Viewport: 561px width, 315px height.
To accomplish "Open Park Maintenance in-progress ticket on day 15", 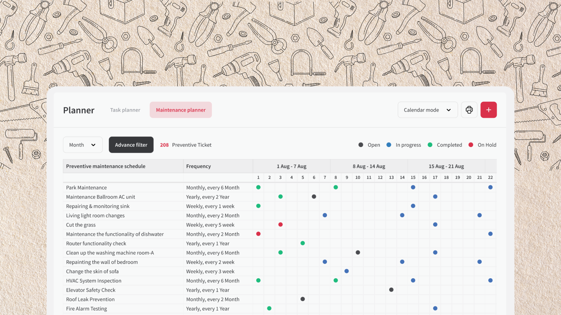I will pos(413,187).
